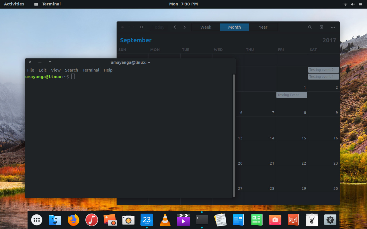Launch the green spreadsheet Calc icon
Image resolution: width=367 pixels, height=229 pixels.
[257, 220]
